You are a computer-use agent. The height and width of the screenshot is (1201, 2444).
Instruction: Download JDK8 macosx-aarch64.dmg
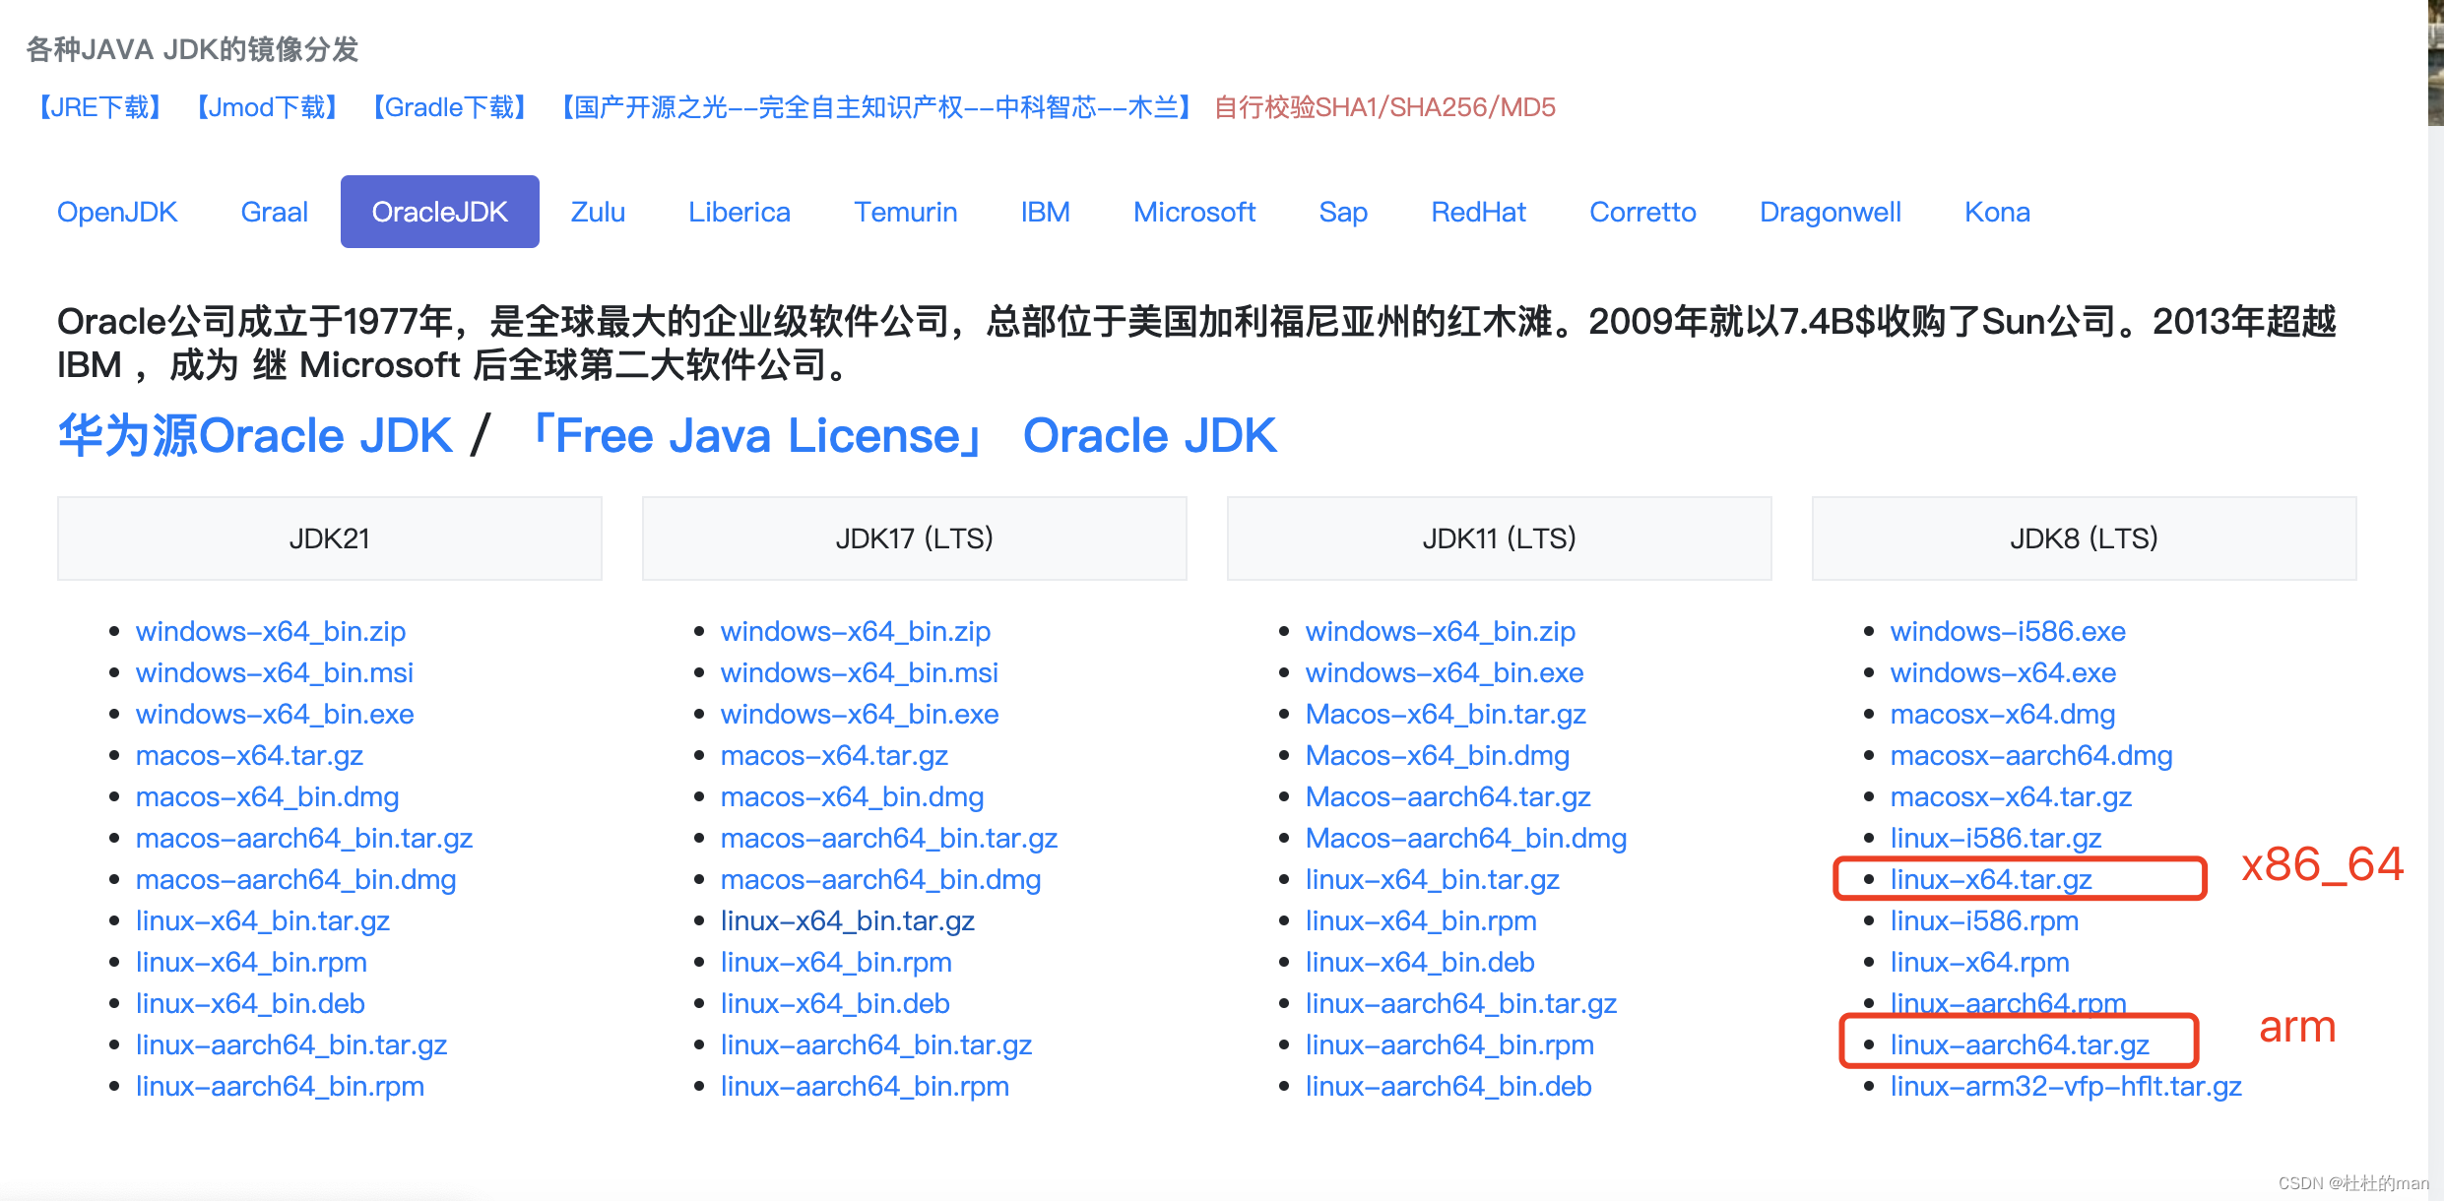click(x=2030, y=755)
